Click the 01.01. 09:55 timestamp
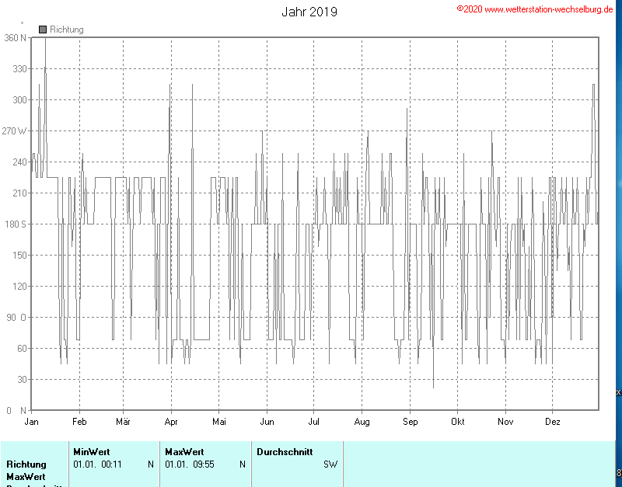 pyautogui.click(x=190, y=464)
